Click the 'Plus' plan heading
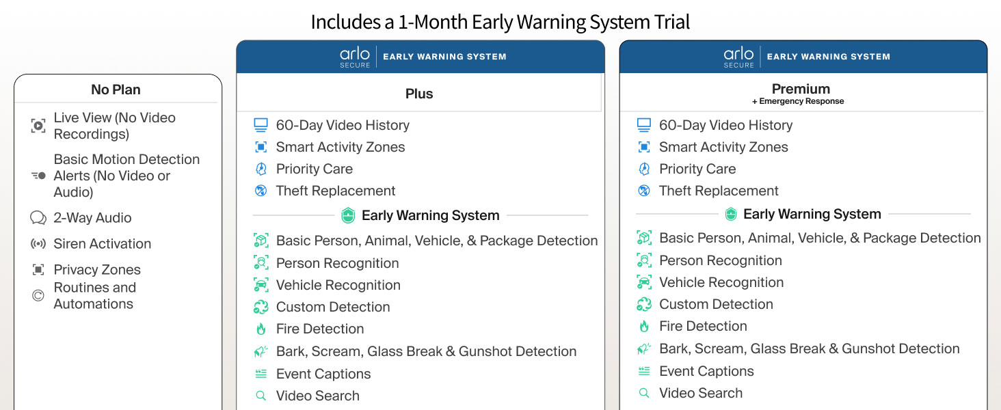 419,94
